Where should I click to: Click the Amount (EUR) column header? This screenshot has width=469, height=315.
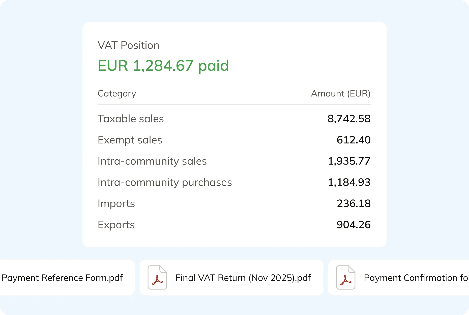[x=341, y=93]
